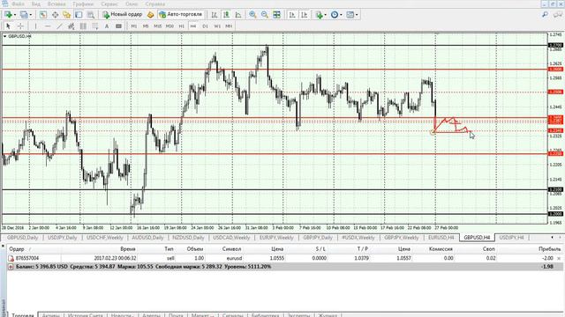Switch chart to Candlesticks mode

(x=226, y=15)
